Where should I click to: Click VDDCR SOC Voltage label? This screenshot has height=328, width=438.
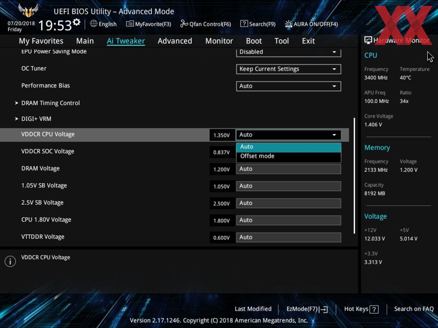(x=48, y=151)
